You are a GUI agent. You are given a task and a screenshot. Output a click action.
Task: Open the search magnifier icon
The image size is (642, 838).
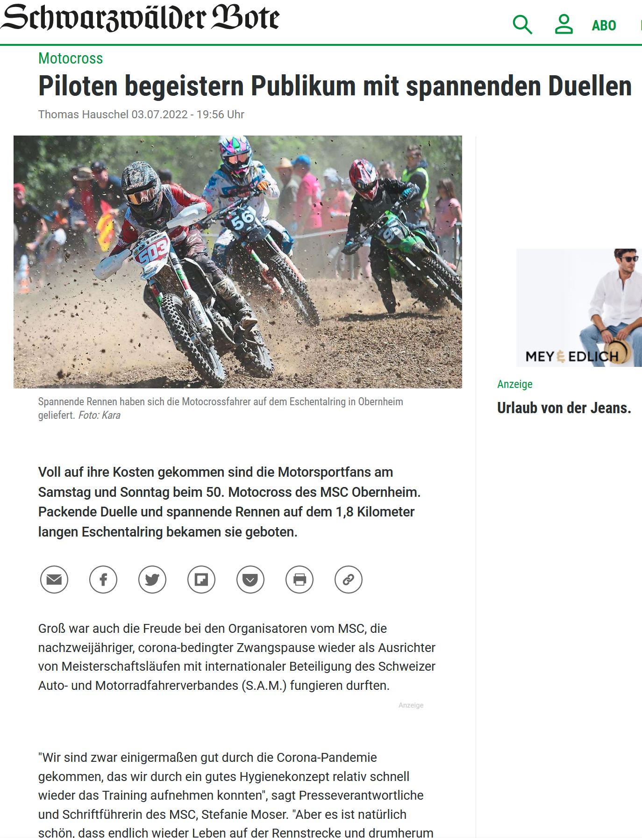tap(522, 24)
